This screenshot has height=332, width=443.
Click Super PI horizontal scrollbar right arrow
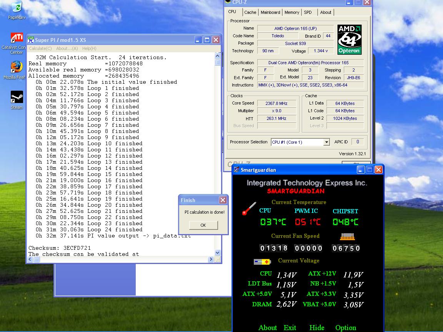click(211, 259)
